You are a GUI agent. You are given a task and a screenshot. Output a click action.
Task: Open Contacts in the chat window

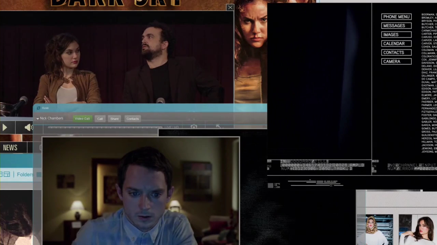pyautogui.click(x=132, y=119)
